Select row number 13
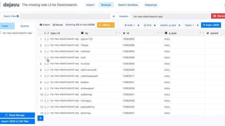The height and width of the screenshot is (126, 225). (x=41, y=113)
